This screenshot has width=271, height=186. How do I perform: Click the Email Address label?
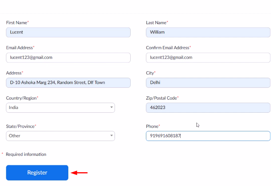pyautogui.click(x=19, y=48)
